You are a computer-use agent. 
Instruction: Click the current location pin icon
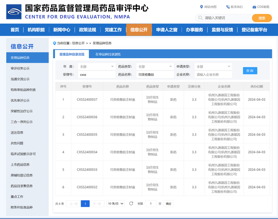[55, 43]
